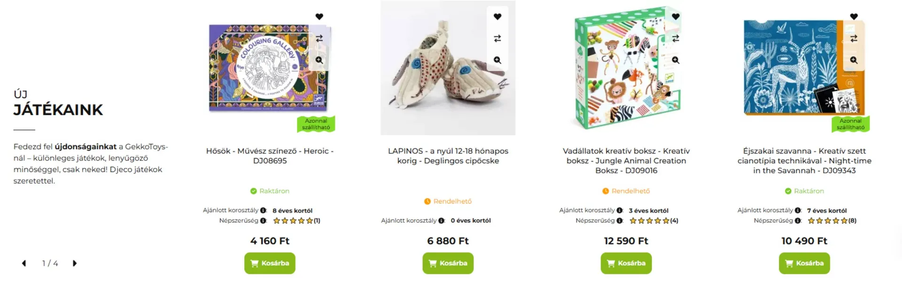Image resolution: width=902 pixels, height=283 pixels.
Task: Open info icon beside Népszerűség for Hősök
Action: click(263, 221)
